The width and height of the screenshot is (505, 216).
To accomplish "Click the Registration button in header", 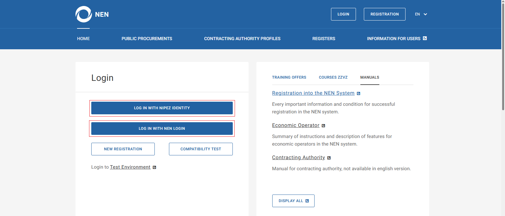I will click(x=385, y=14).
